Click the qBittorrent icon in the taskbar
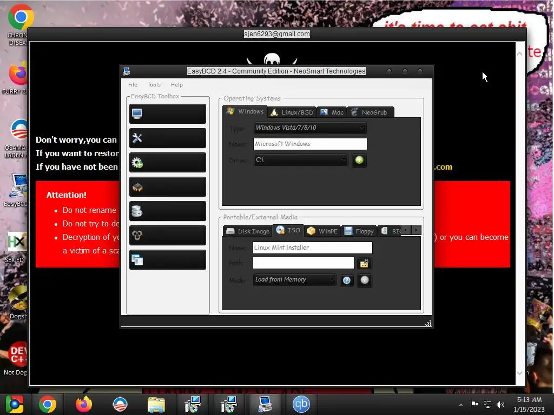 301,404
